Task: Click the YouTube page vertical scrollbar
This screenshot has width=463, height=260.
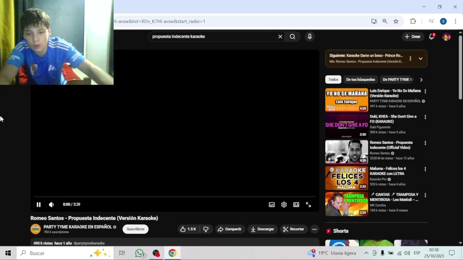Action: [x=460, y=67]
